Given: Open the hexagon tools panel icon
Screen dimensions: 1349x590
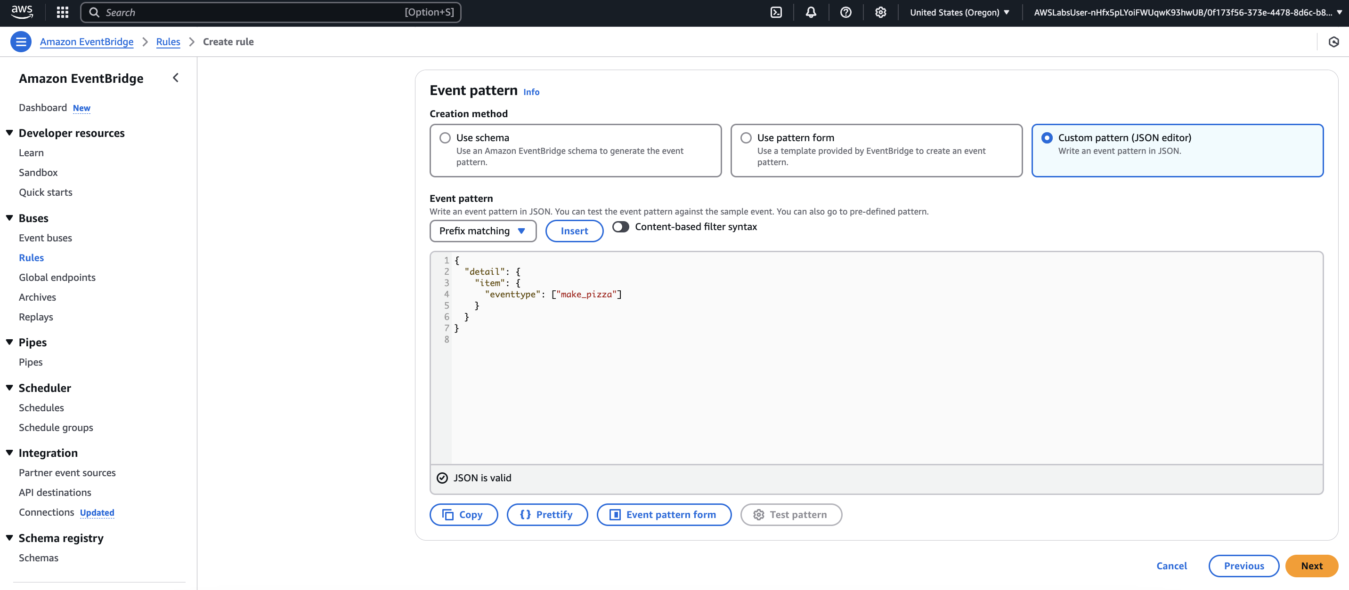Looking at the screenshot, I should pyautogui.click(x=1333, y=42).
